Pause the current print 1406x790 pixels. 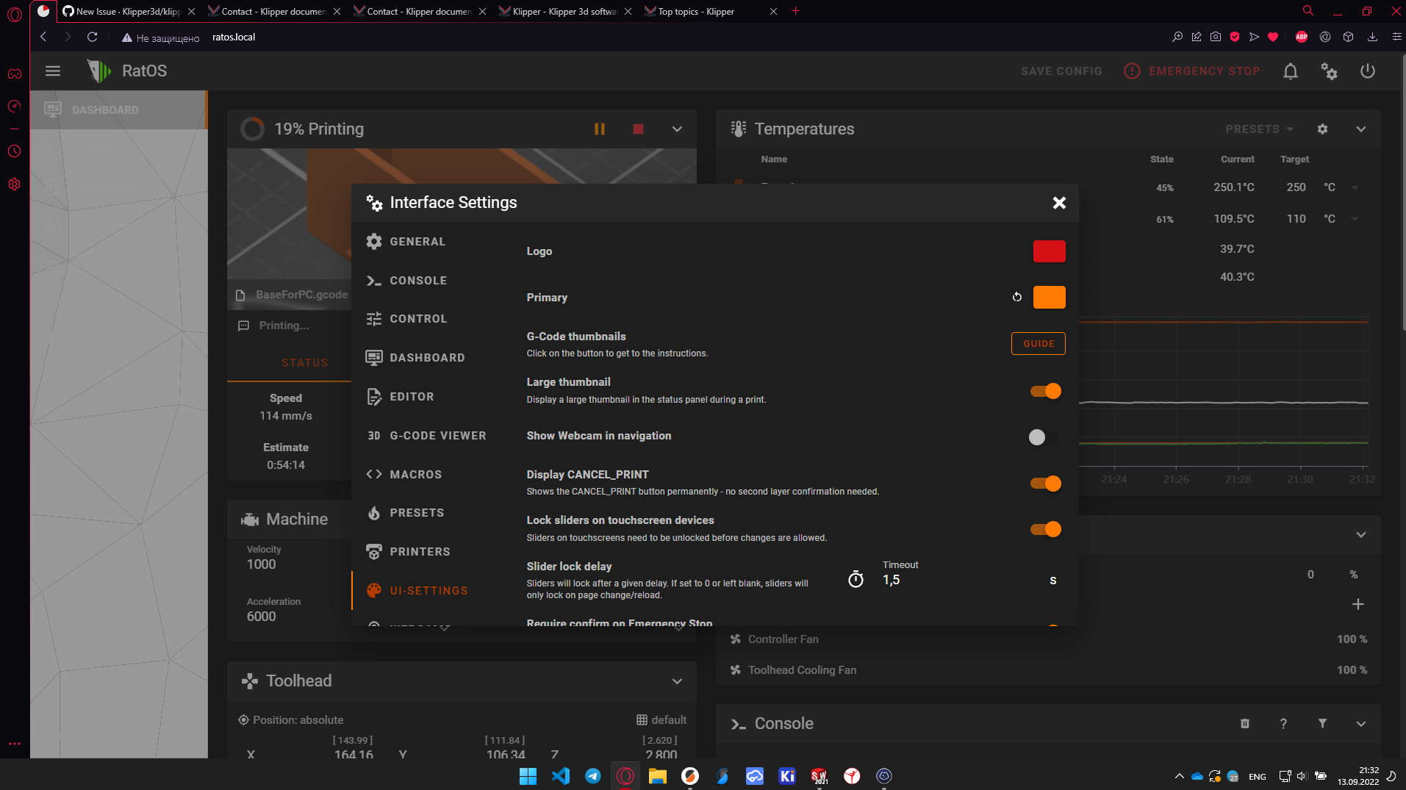tap(600, 129)
